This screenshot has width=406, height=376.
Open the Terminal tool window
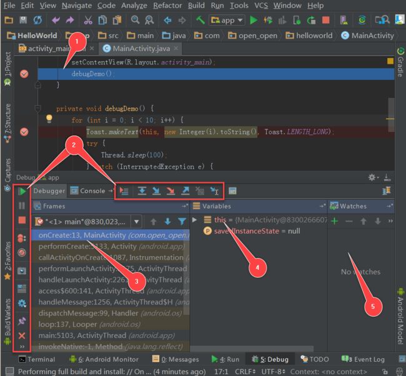tap(37, 359)
